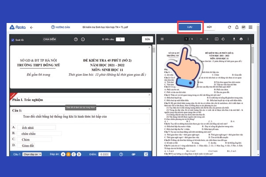Click the Đi đến câu number field
This screenshot has width=266, height=177.
(120, 39)
